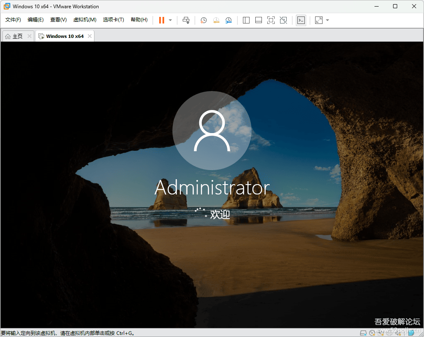The image size is (424, 337).
Task: Toggle the thumbnail bar visibility
Action: [258, 20]
